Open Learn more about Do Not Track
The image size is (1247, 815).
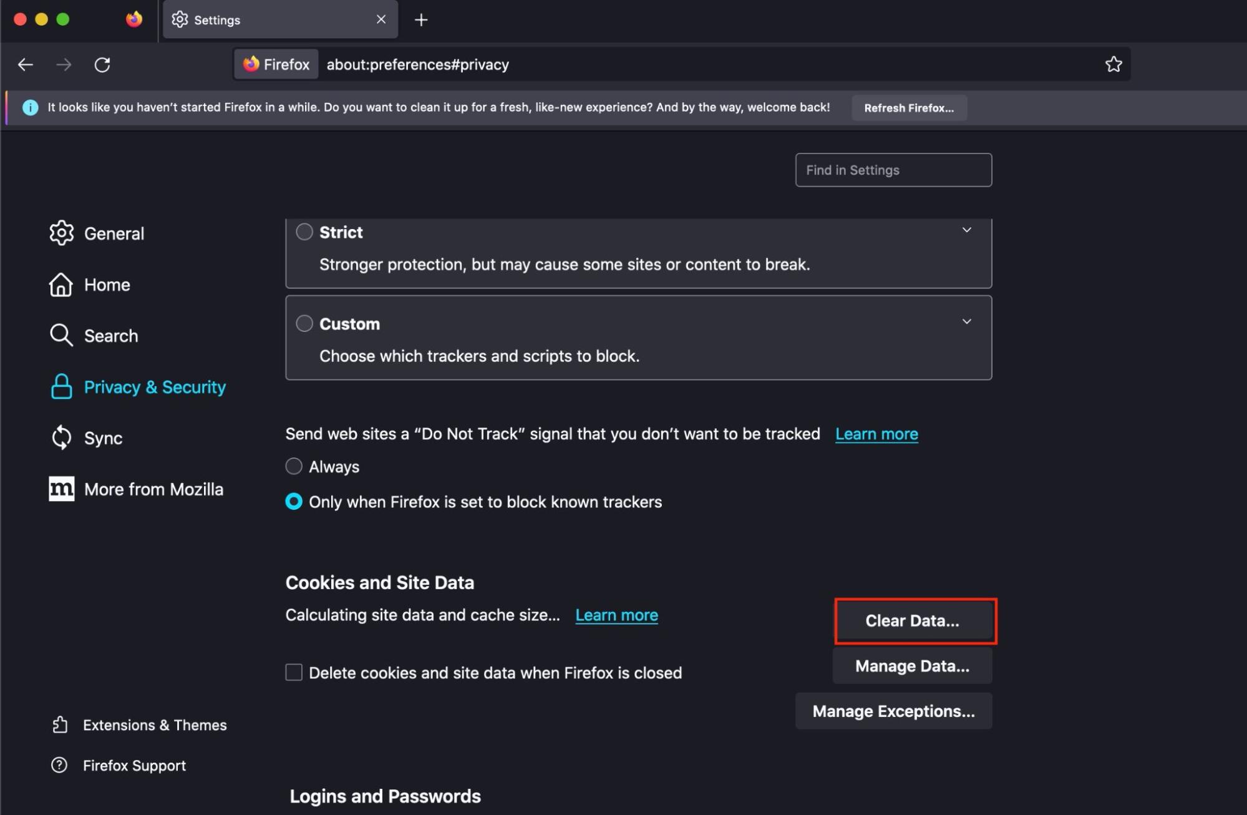pyautogui.click(x=876, y=434)
